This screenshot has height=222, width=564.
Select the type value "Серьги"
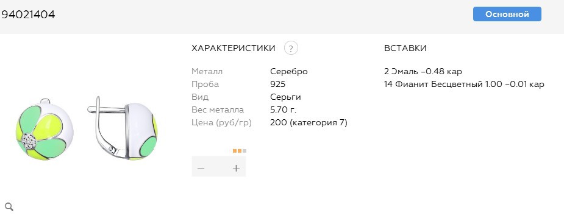coord(285,97)
